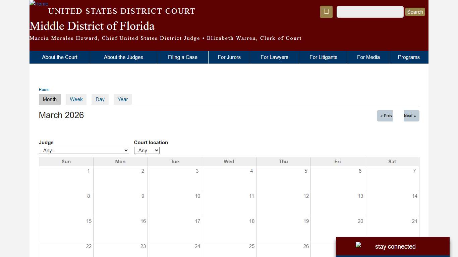Viewport: 458px width, 257px height.
Task: Click the gold search magnifier icon
Action: pyautogui.click(x=326, y=12)
